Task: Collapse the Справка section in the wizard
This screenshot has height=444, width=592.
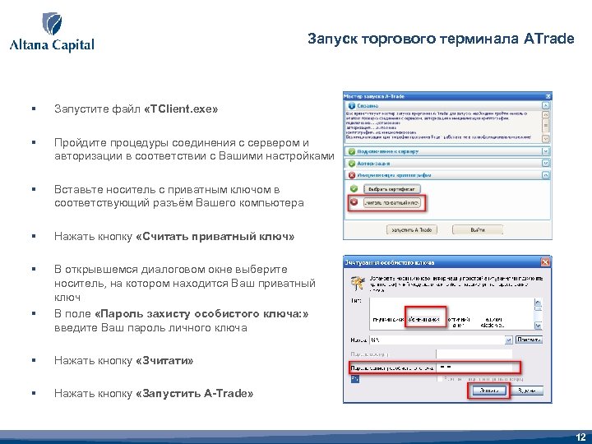Action: click(x=546, y=105)
